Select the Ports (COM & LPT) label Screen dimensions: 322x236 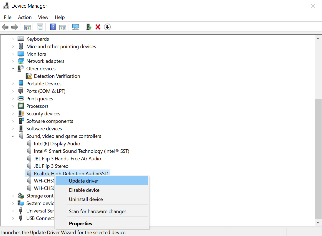pyautogui.click(x=45, y=91)
